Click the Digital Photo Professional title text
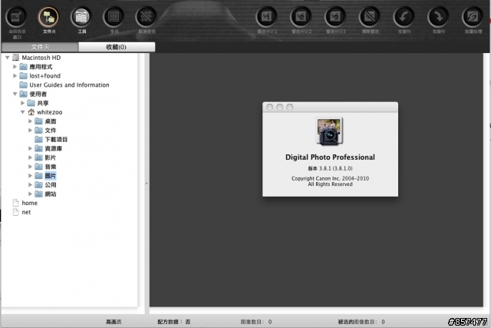This screenshot has width=491, height=328. [330, 157]
